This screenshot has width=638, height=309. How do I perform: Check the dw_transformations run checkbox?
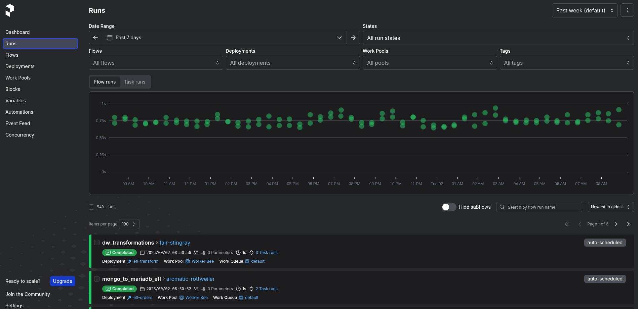click(97, 243)
